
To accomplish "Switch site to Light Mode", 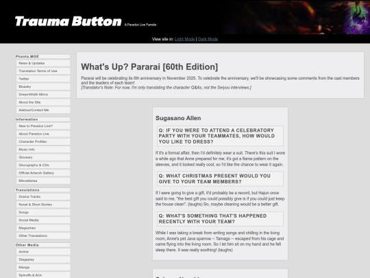I will point(184,39).
